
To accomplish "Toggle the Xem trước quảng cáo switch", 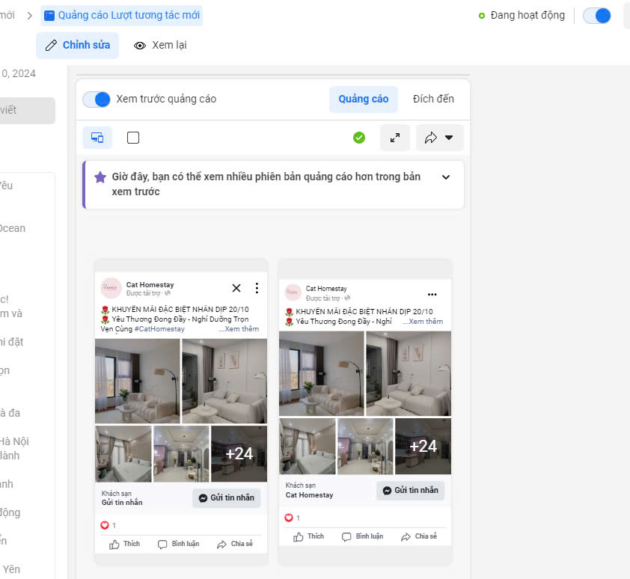I will click(97, 99).
